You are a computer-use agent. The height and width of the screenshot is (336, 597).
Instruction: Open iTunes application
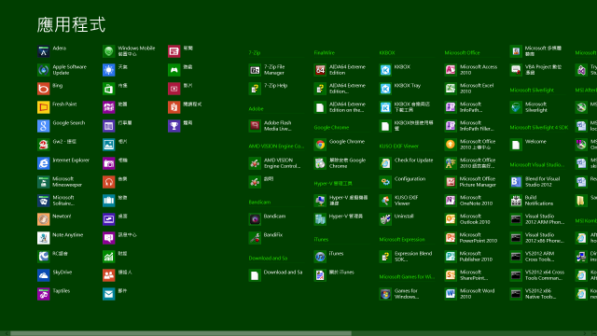click(320, 257)
